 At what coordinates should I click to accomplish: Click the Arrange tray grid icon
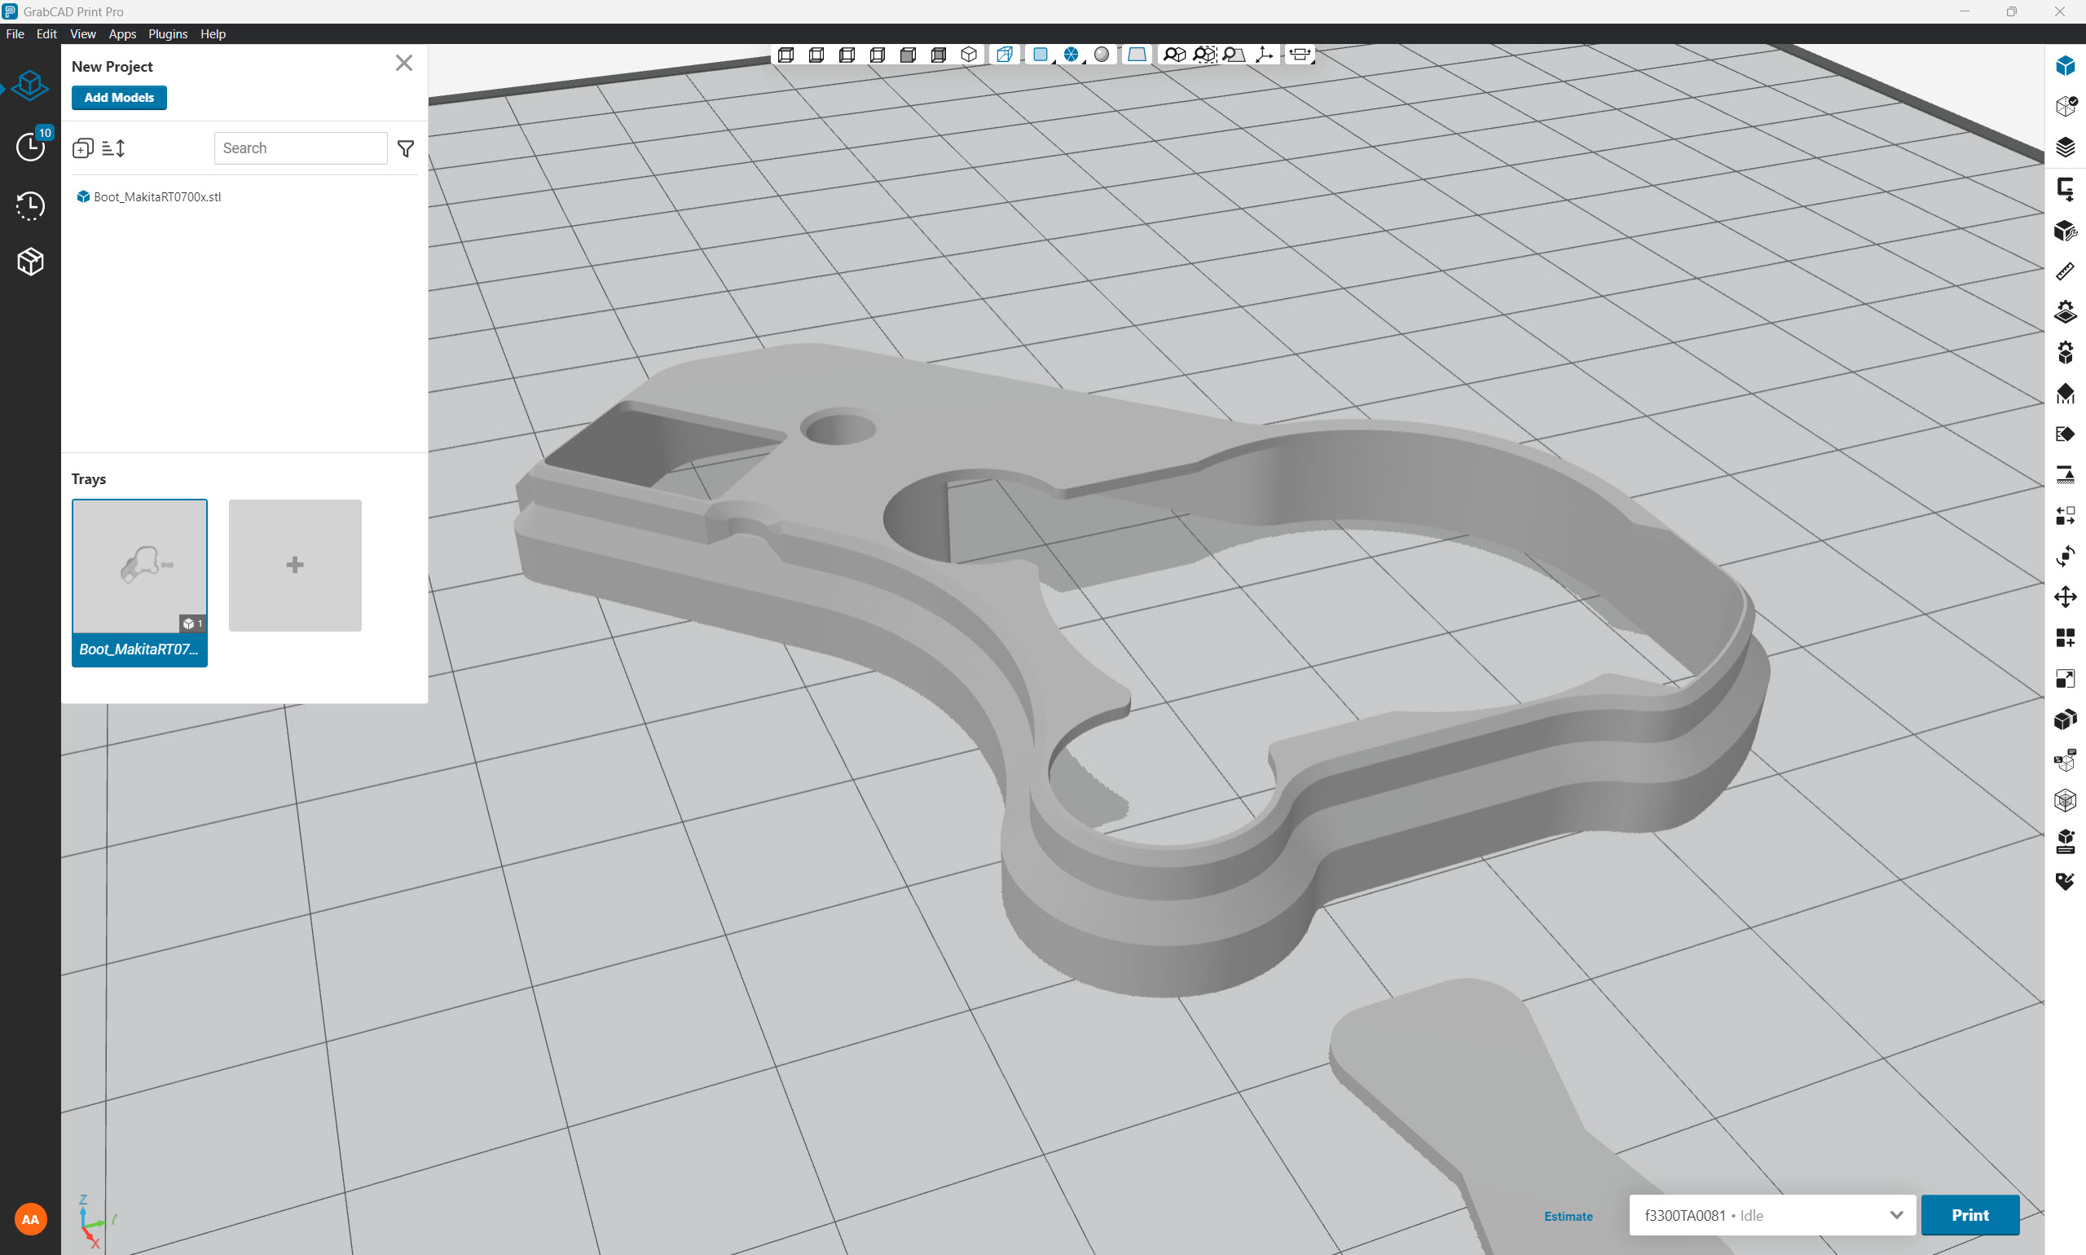2065,637
